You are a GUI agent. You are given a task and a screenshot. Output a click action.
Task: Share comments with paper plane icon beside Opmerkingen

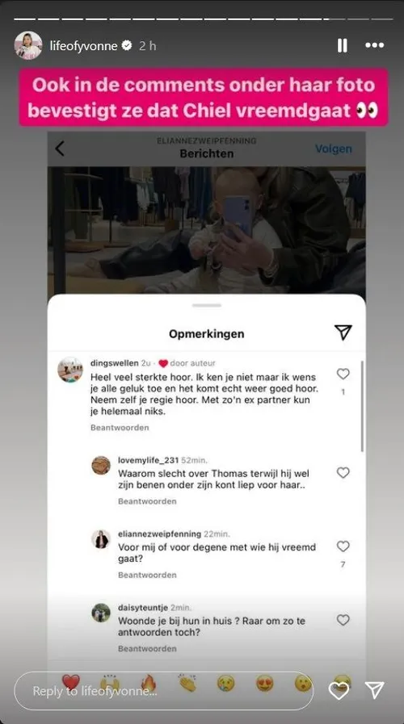click(343, 333)
